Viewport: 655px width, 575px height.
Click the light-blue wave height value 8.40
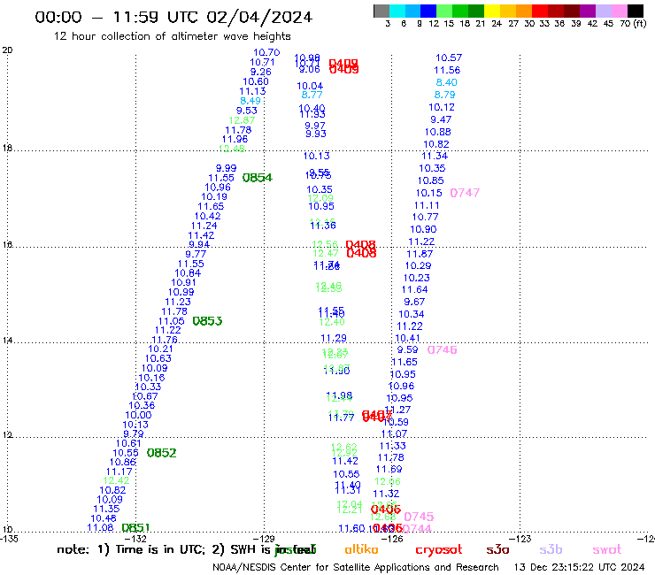(x=447, y=82)
